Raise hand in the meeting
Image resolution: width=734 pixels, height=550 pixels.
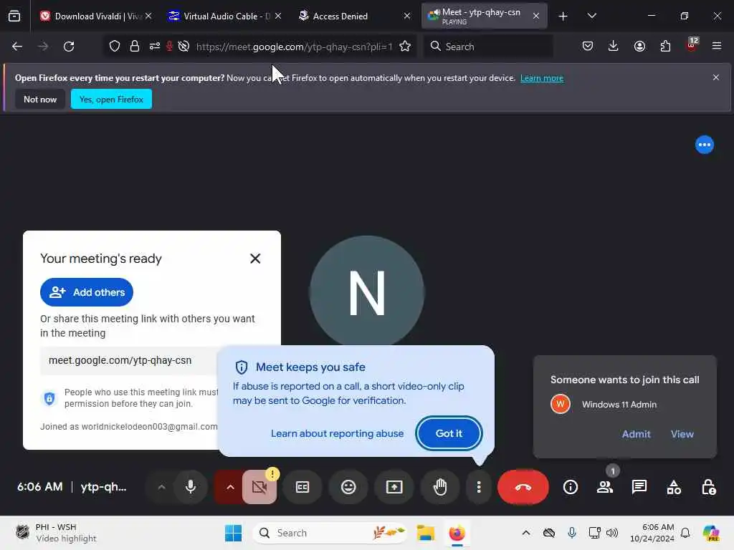[439, 487]
